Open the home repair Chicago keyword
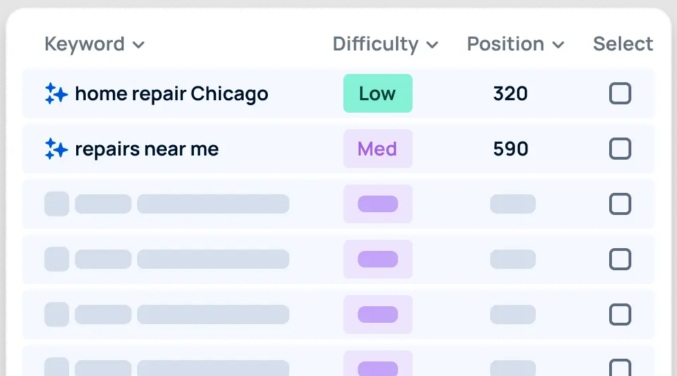 (171, 93)
